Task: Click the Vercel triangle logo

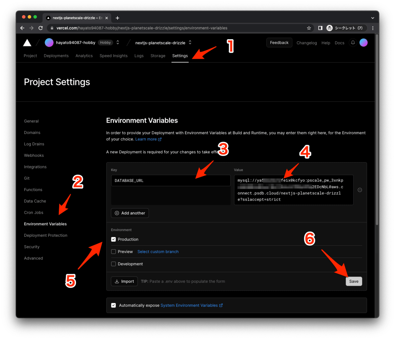Action: (x=27, y=42)
